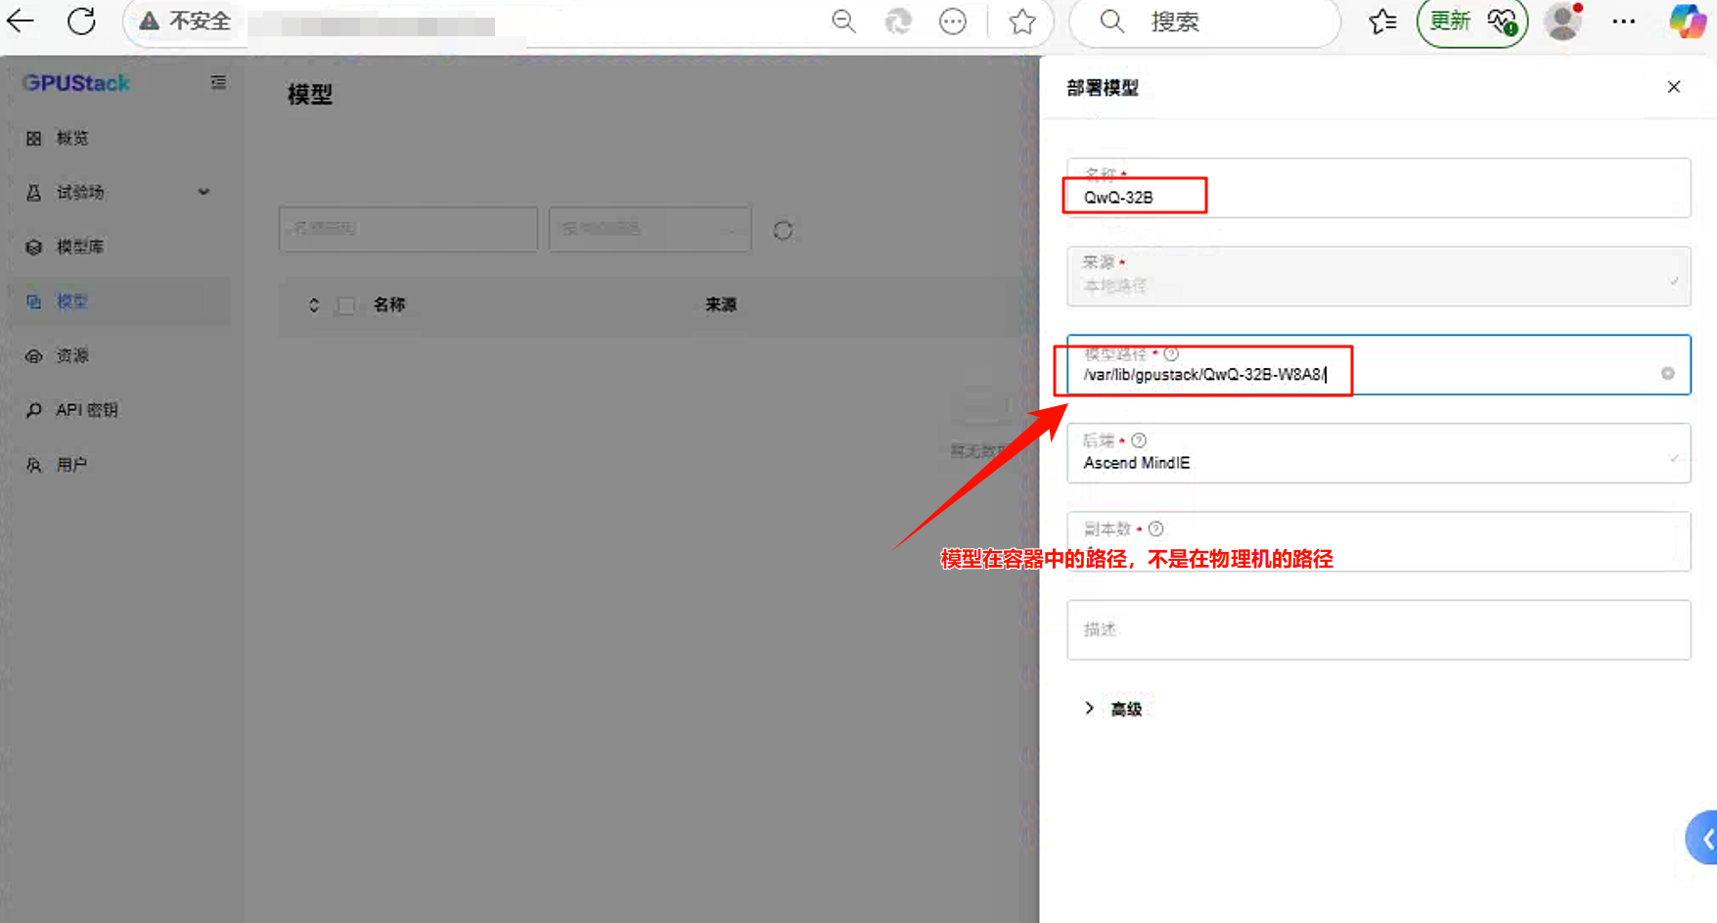Click the 资源 resources icon
This screenshot has width=1717, height=923.
pos(34,356)
